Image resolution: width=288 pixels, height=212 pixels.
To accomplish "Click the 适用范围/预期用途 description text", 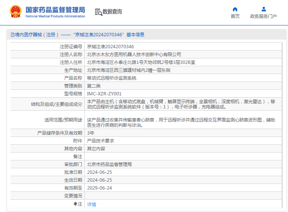I will point(181,123).
